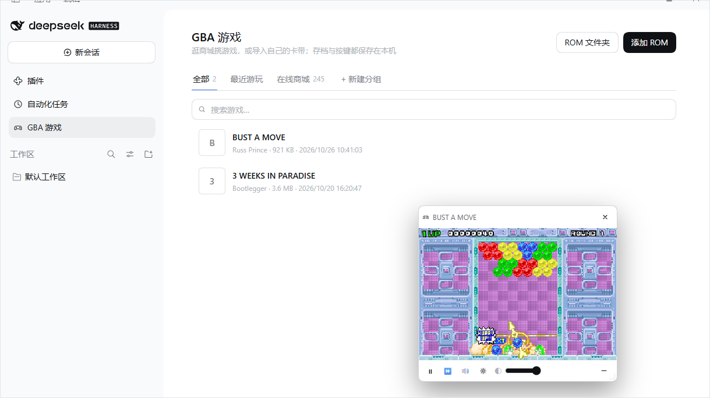Mute the game sound speaker icon

[465, 371]
